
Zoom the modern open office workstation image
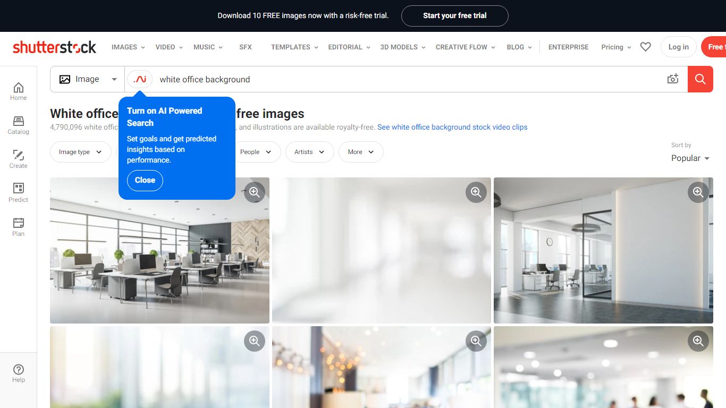pyautogui.click(x=255, y=192)
